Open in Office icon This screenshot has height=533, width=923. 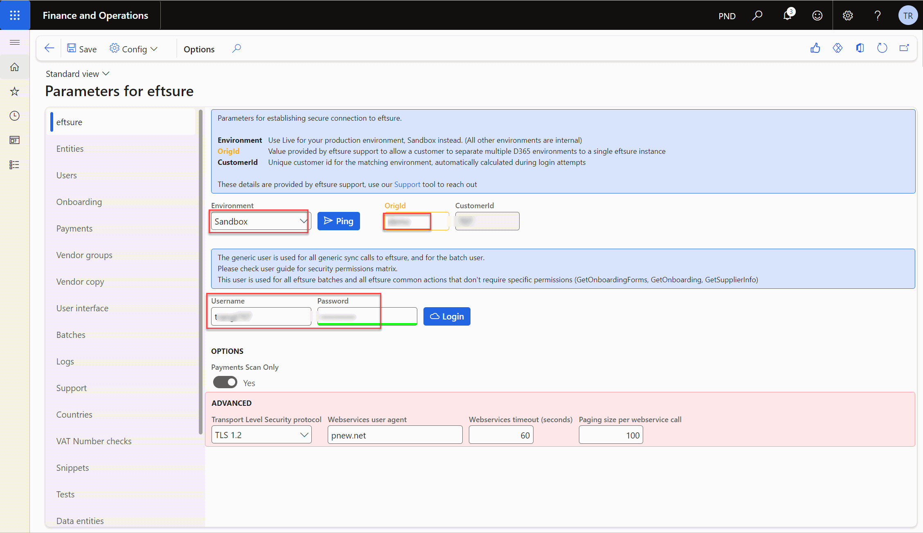860,48
